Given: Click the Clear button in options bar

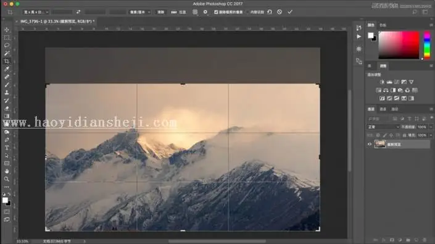Looking at the screenshot, I should tap(161, 12).
